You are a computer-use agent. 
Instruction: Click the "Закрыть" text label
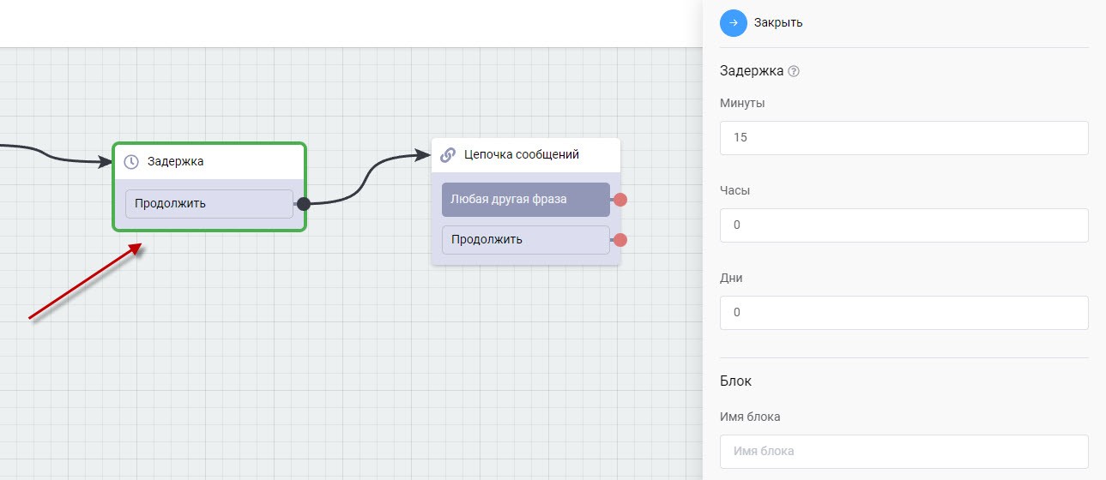click(x=778, y=22)
